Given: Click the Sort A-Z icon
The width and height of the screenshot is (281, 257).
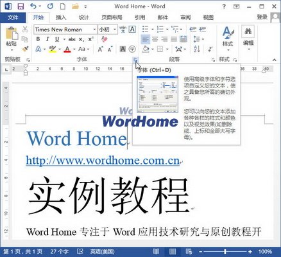Looking at the screenshot, I should pyautogui.click(x=197, y=49).
